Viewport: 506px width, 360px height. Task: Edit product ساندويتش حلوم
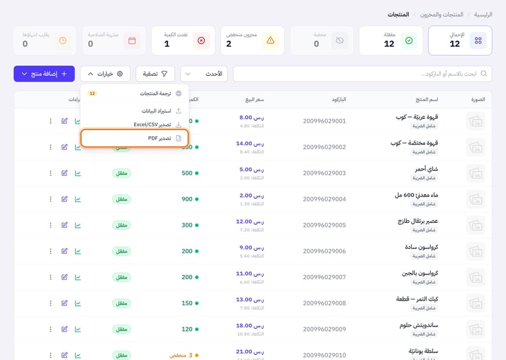click(x=65, y=329)
